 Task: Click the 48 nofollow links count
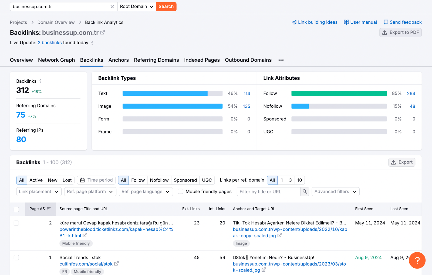click(x=412, y=106)
